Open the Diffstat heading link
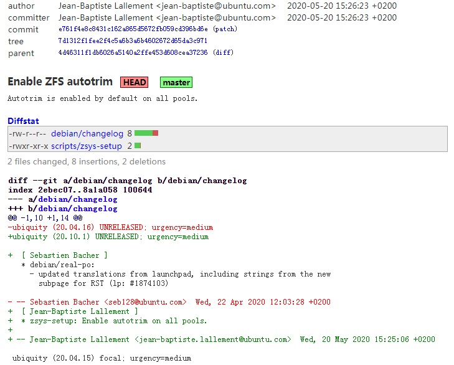The height and width of the screenshot is (365, 454). click(x=23, y=121)
